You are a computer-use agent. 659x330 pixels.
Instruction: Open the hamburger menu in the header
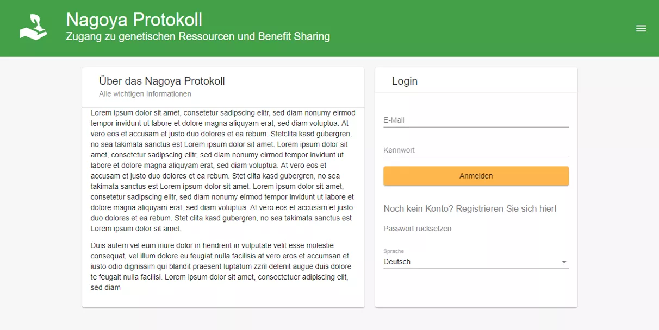pyautogui.click(x=641, y=29)
